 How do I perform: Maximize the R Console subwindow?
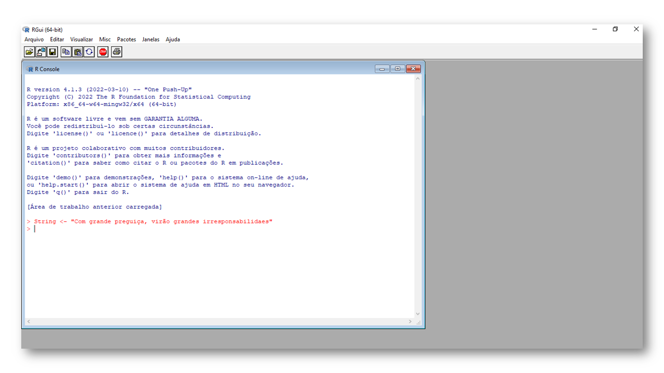pyautogui.click(x=397, y=69)
